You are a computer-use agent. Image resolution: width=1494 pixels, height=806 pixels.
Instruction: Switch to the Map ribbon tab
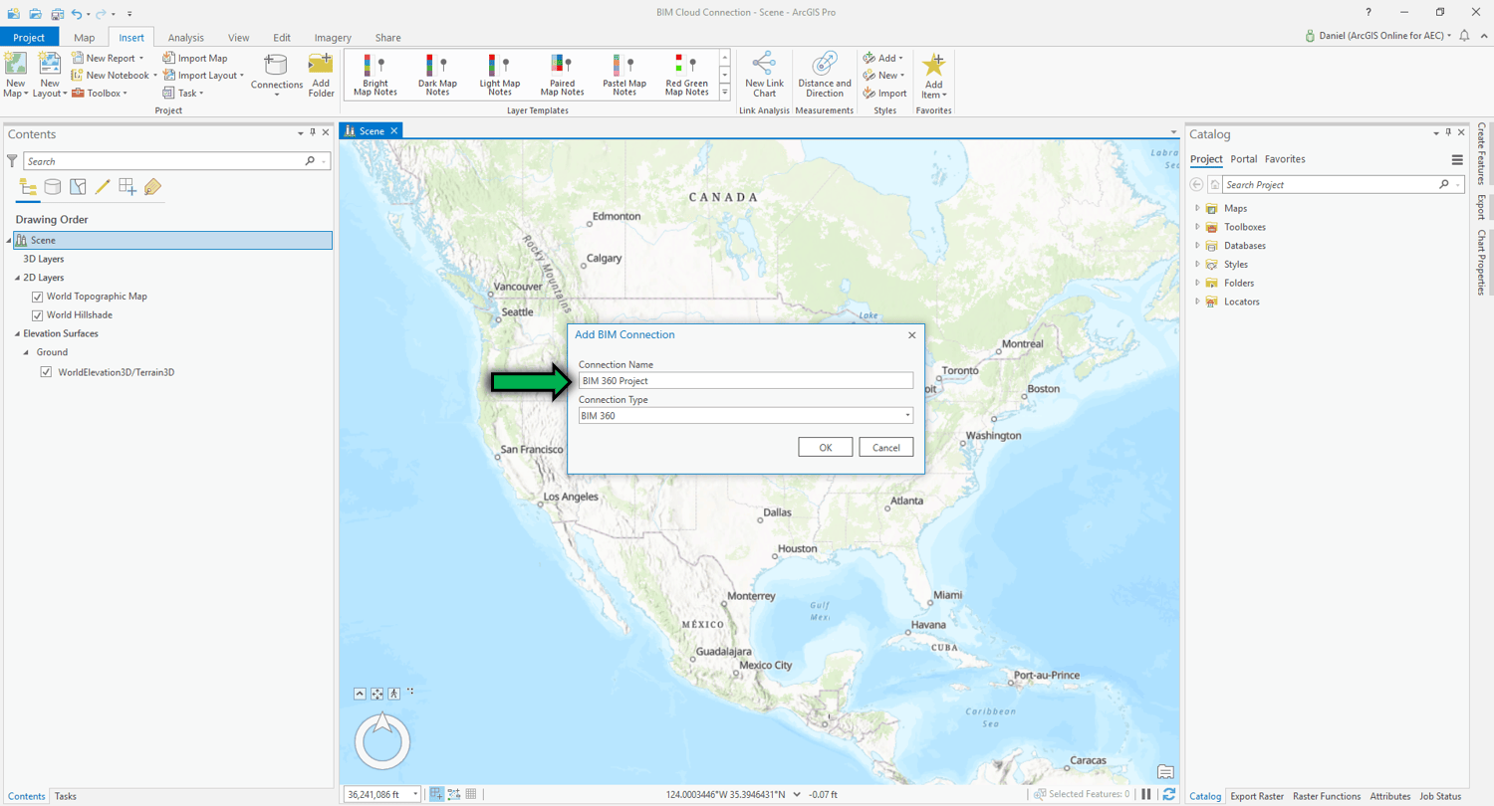click(x=84, y=38)
